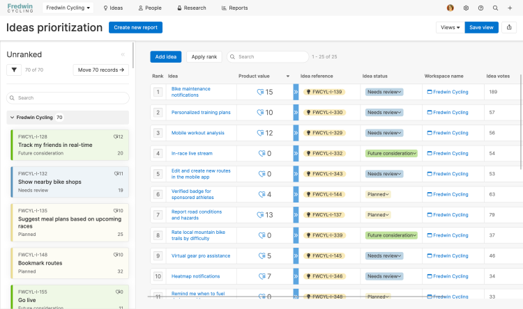This screenshot has height=309, width=523.
Task: Click the Apply rank button
Action: point(204,56)
